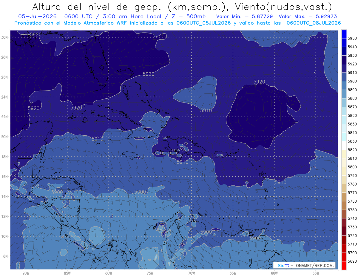Click the tan swatch between 5770 and 5780
The width and height of the screenshot is (358, 277).
point(344,188)
